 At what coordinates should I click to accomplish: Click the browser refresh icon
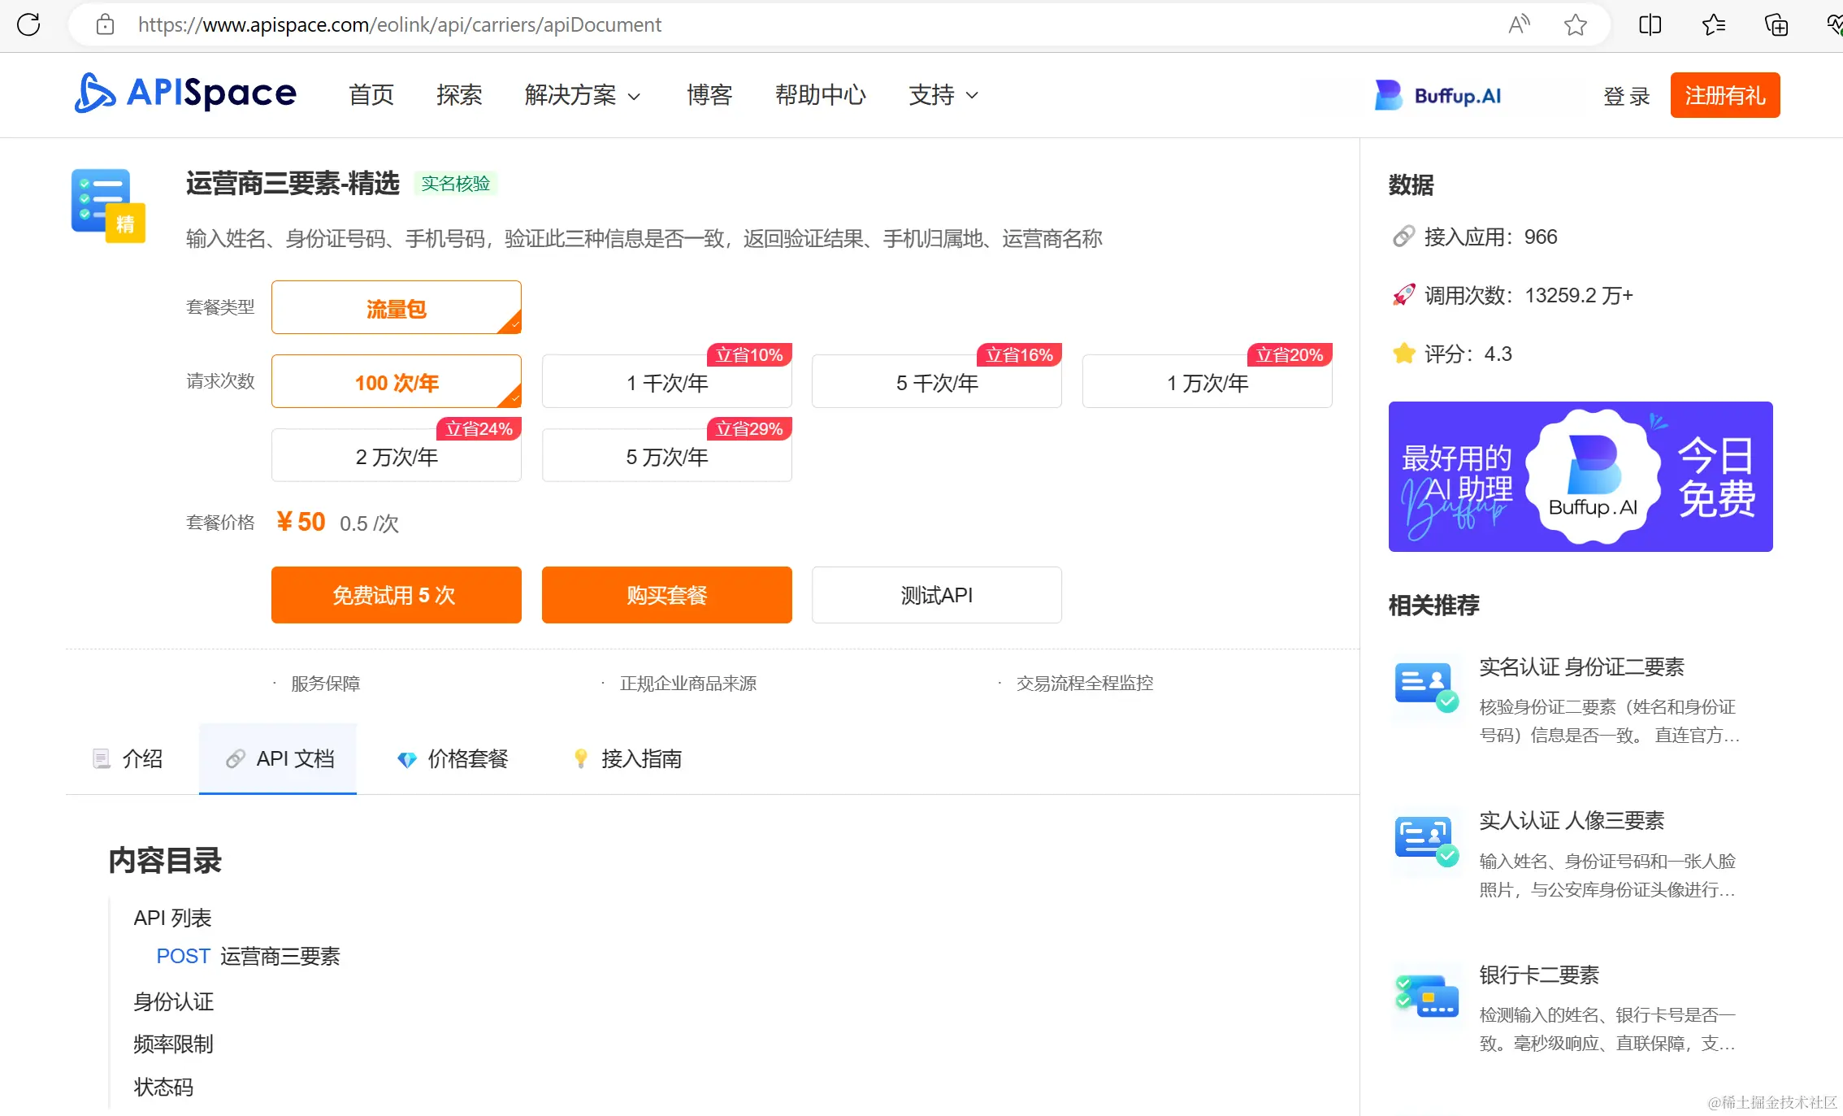(x=28, y=24)
